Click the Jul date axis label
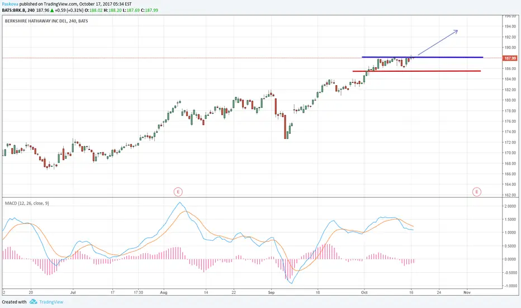Screen dimensions: 521x308 (x=73, y=293)
